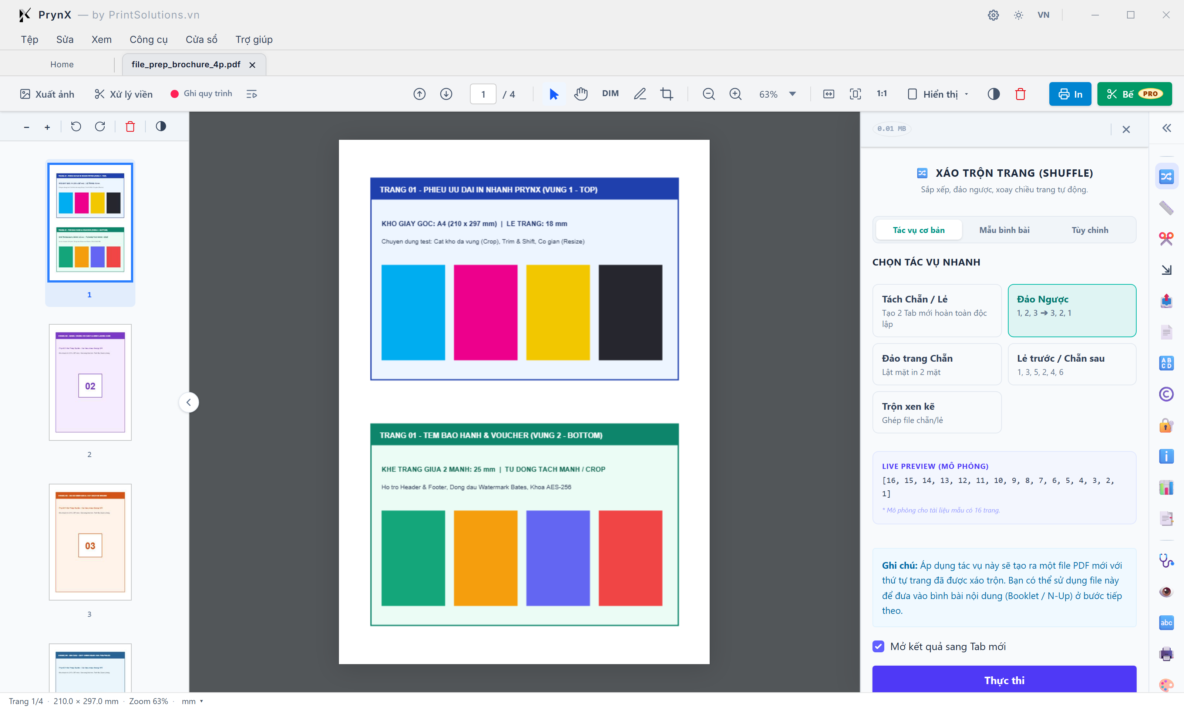Set zoom to 1:1 actual size

(882, 94)
